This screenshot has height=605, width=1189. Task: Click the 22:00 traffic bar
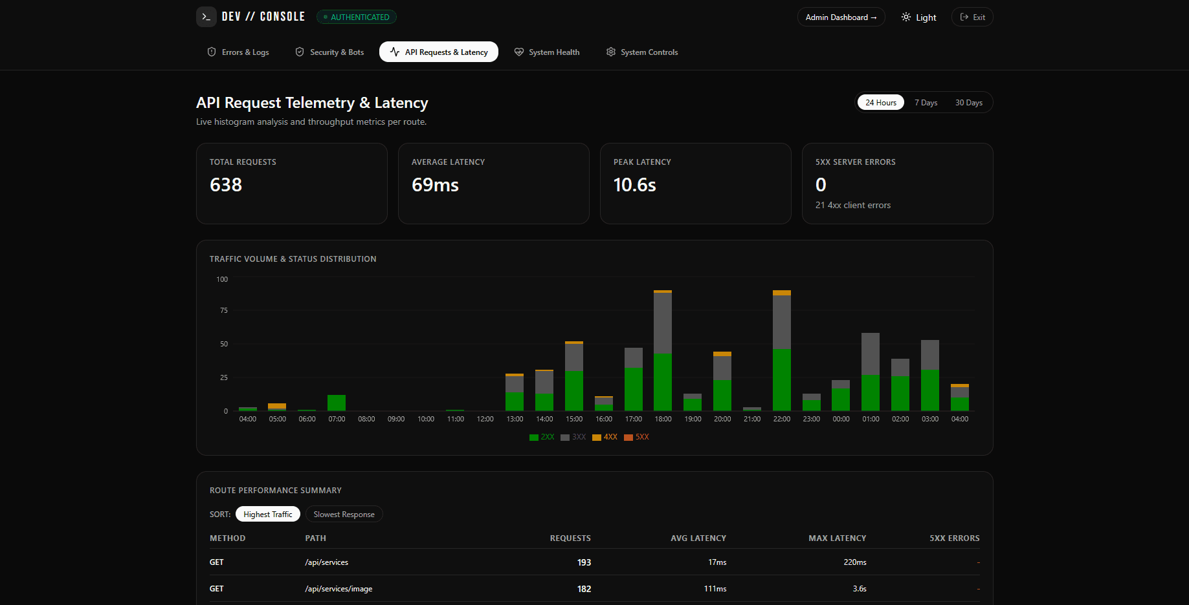point(782,350)
